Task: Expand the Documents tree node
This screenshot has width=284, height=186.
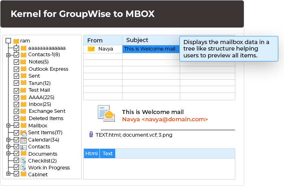Action: [8, 154]
